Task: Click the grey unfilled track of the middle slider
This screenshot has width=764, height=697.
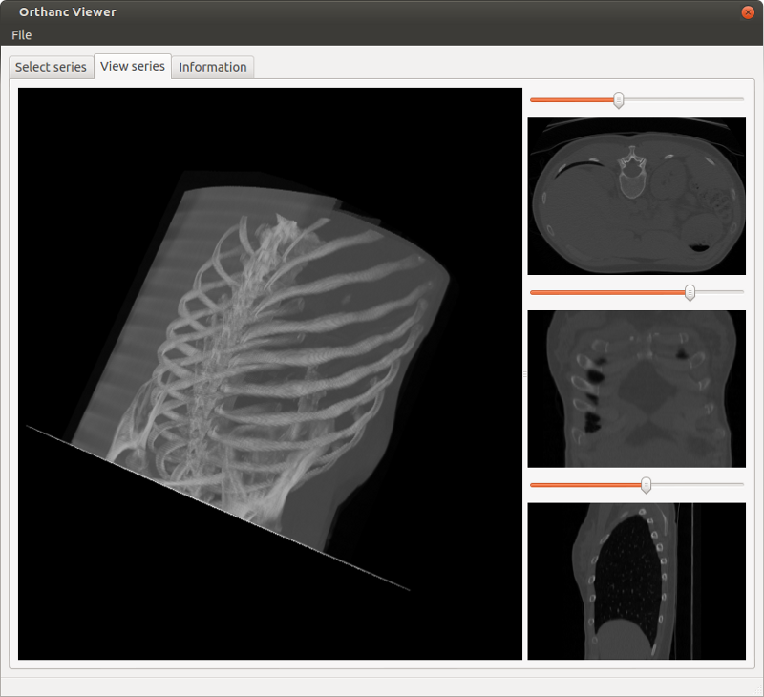Action: [718, 293]
